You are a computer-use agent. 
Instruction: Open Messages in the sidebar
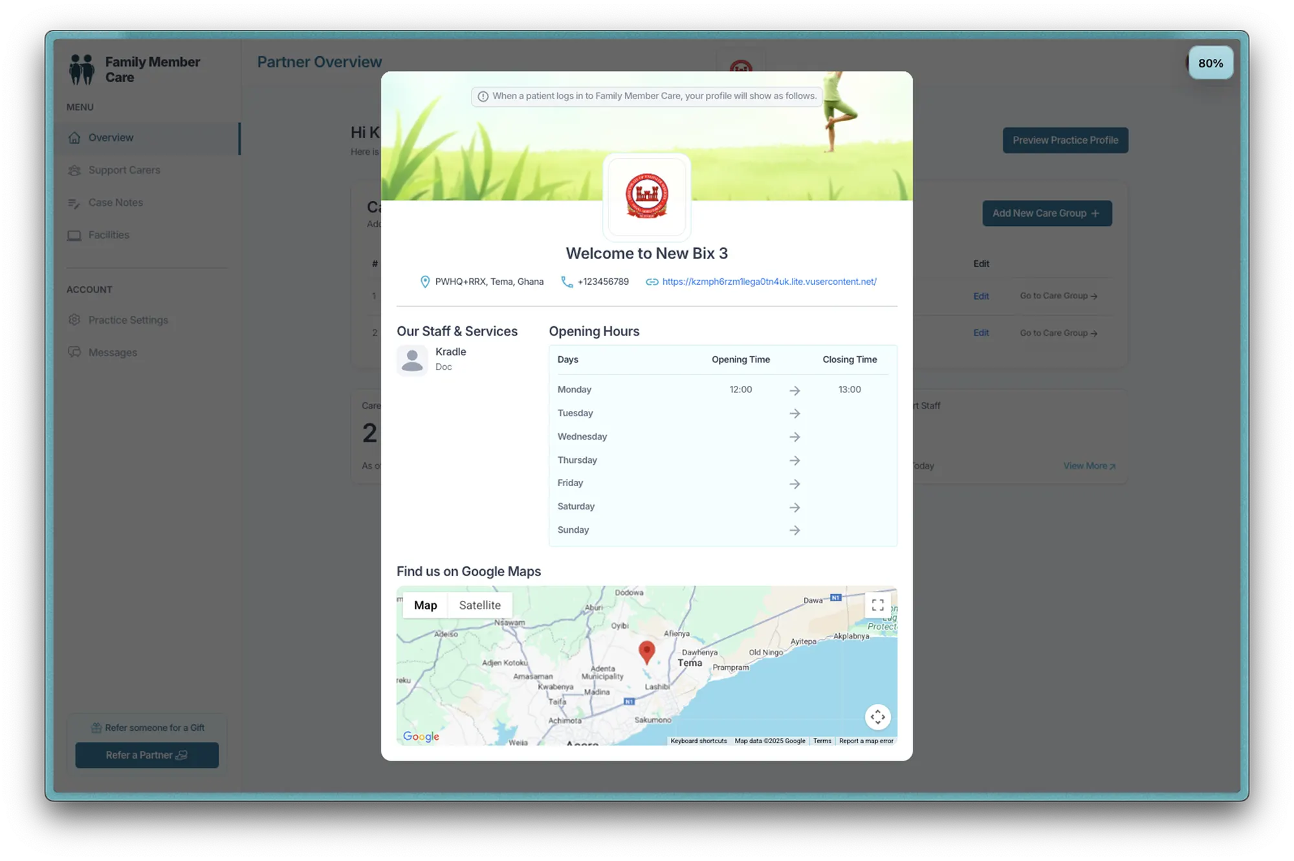(113, 353)
